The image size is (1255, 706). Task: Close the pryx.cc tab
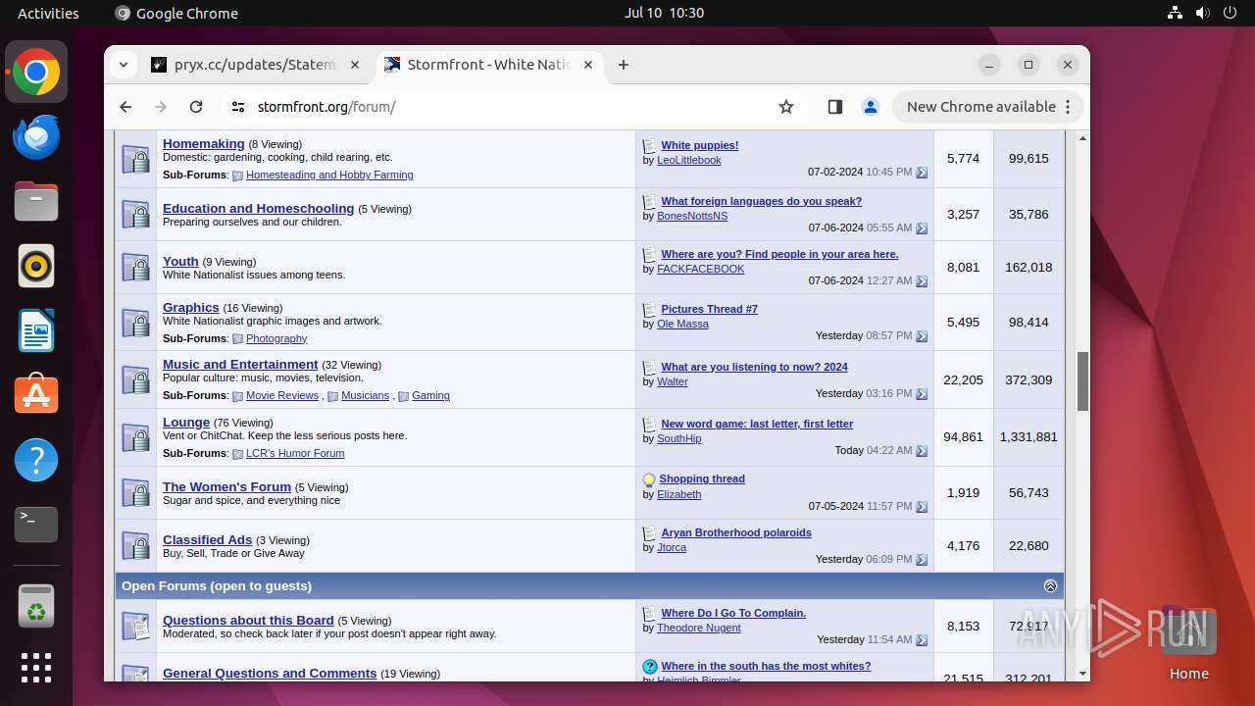click(355, 65)
